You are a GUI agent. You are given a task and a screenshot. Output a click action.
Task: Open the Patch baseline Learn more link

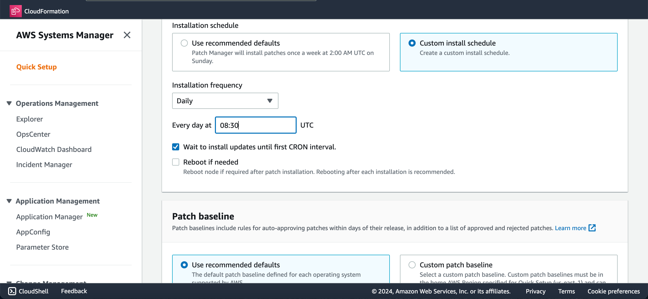click(571, 228)
